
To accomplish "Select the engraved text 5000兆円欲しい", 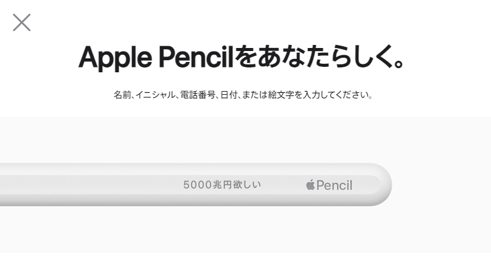I will click(x=222, y=184).
